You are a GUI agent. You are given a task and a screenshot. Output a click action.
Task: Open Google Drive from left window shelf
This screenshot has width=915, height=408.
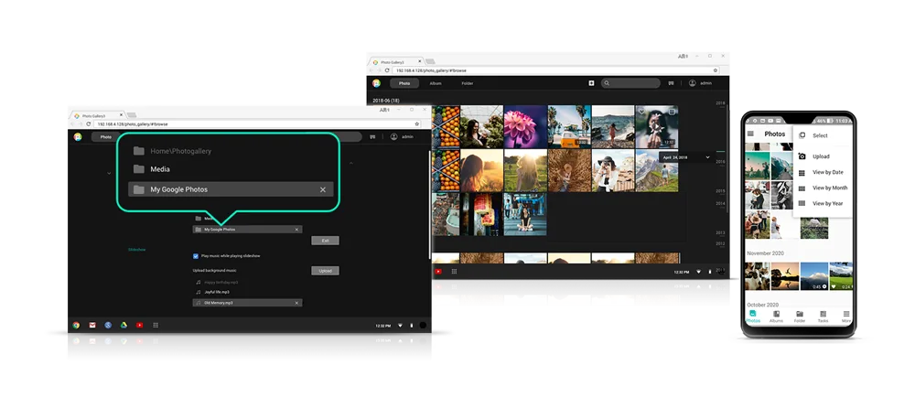[x=124, y=325]
